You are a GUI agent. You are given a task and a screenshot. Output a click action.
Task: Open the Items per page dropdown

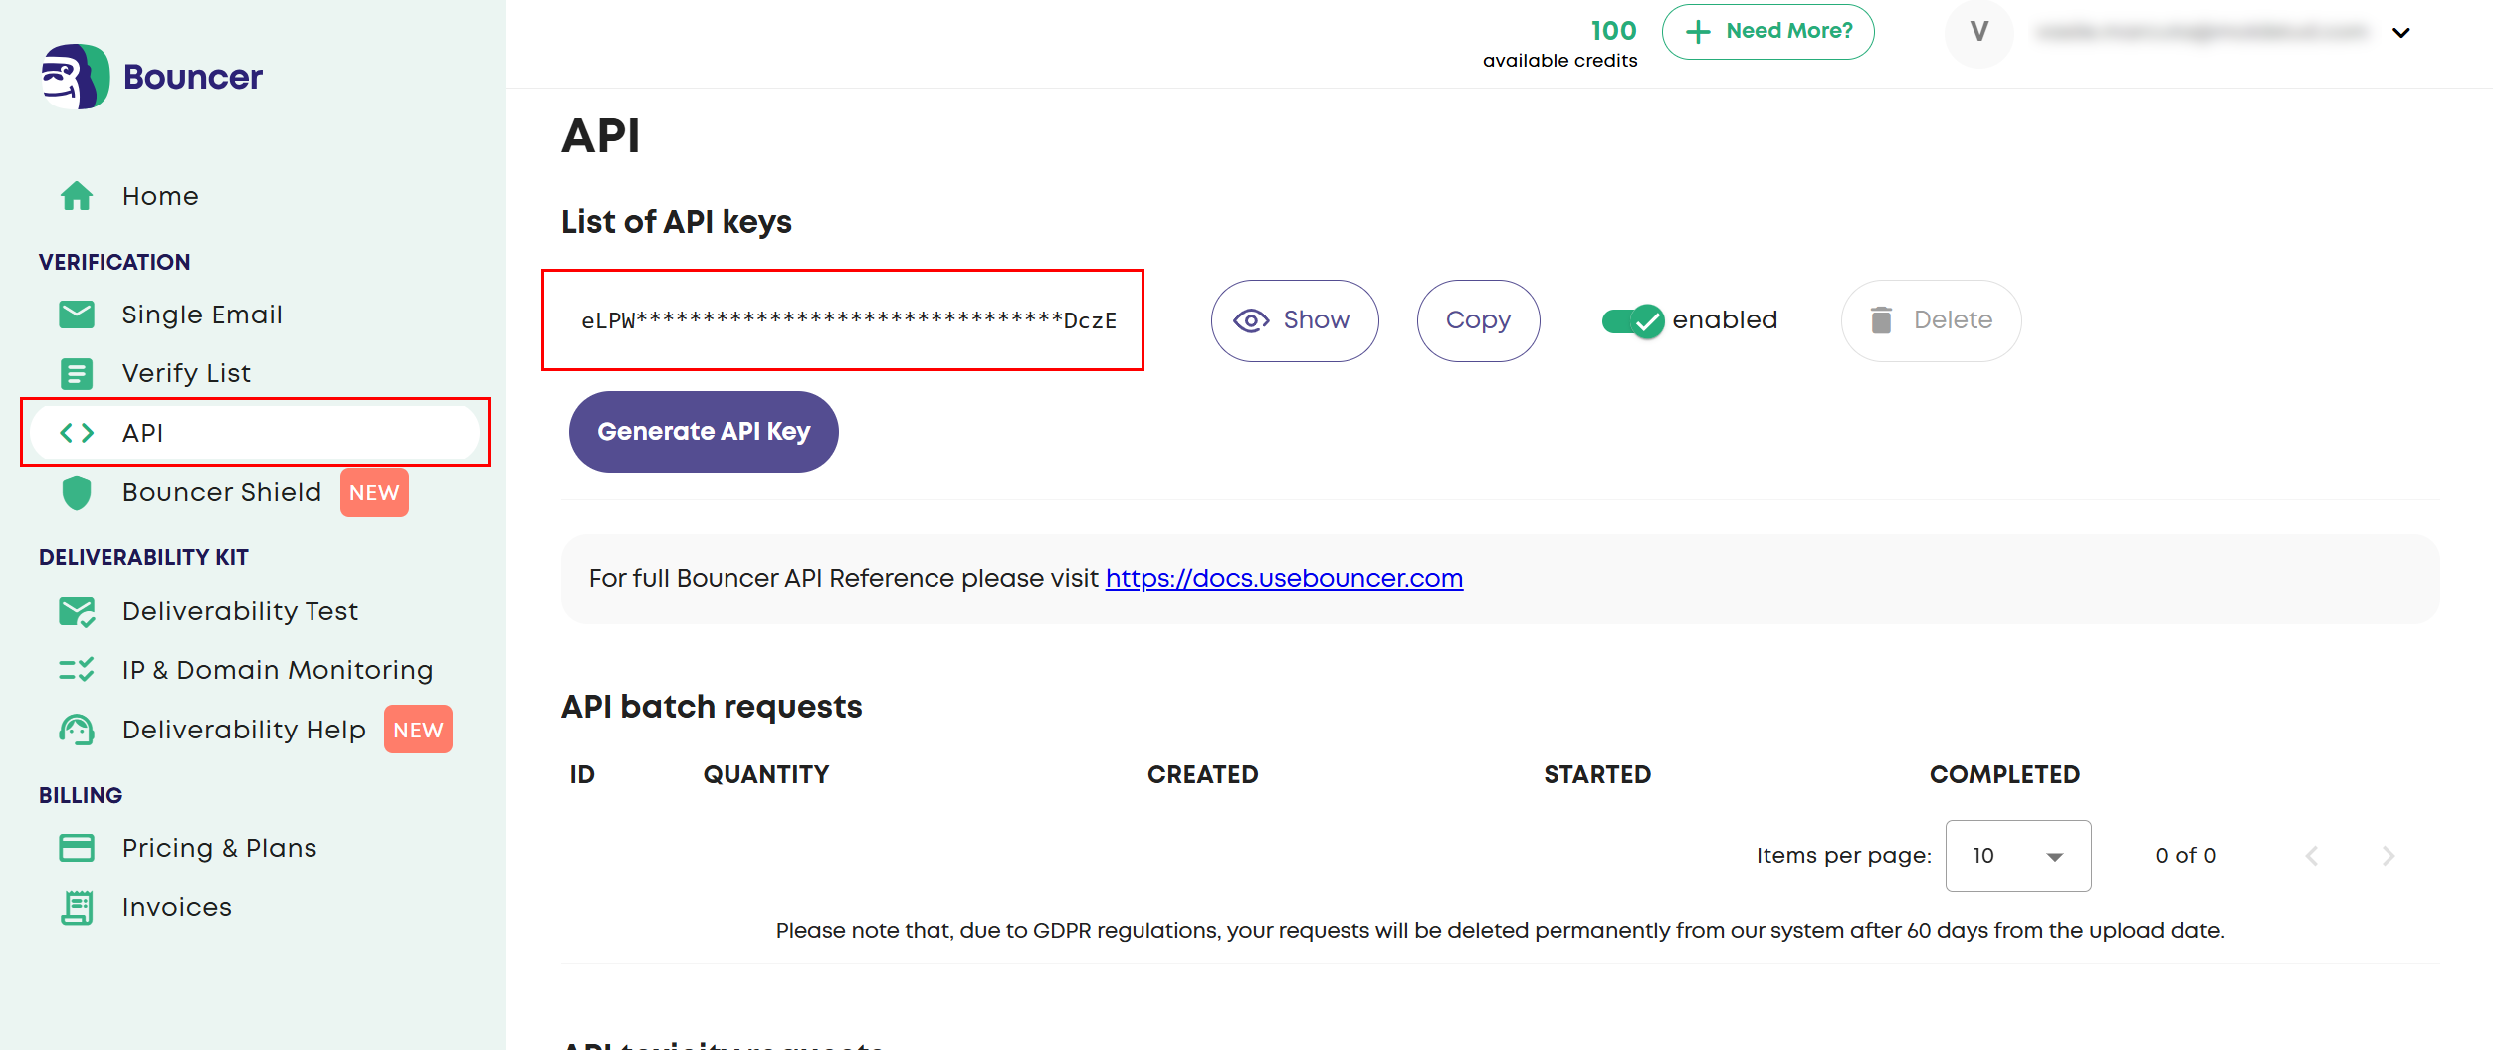coord(2017,856)
